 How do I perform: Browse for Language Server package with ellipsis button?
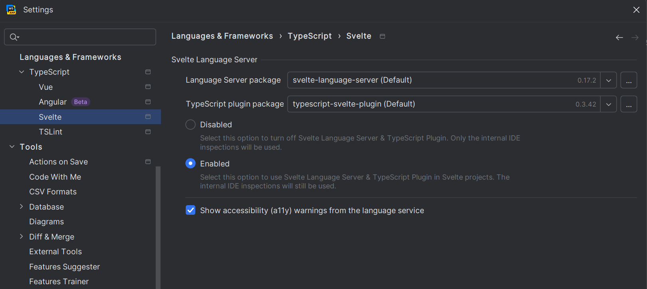point(628,80)
